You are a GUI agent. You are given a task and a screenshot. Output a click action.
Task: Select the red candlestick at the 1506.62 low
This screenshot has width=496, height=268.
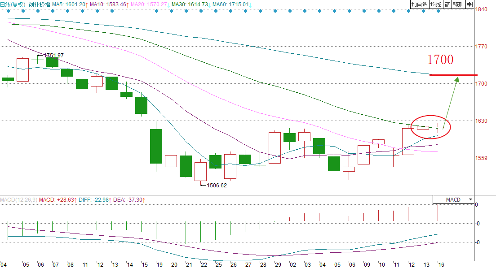(x=200, y=171)
